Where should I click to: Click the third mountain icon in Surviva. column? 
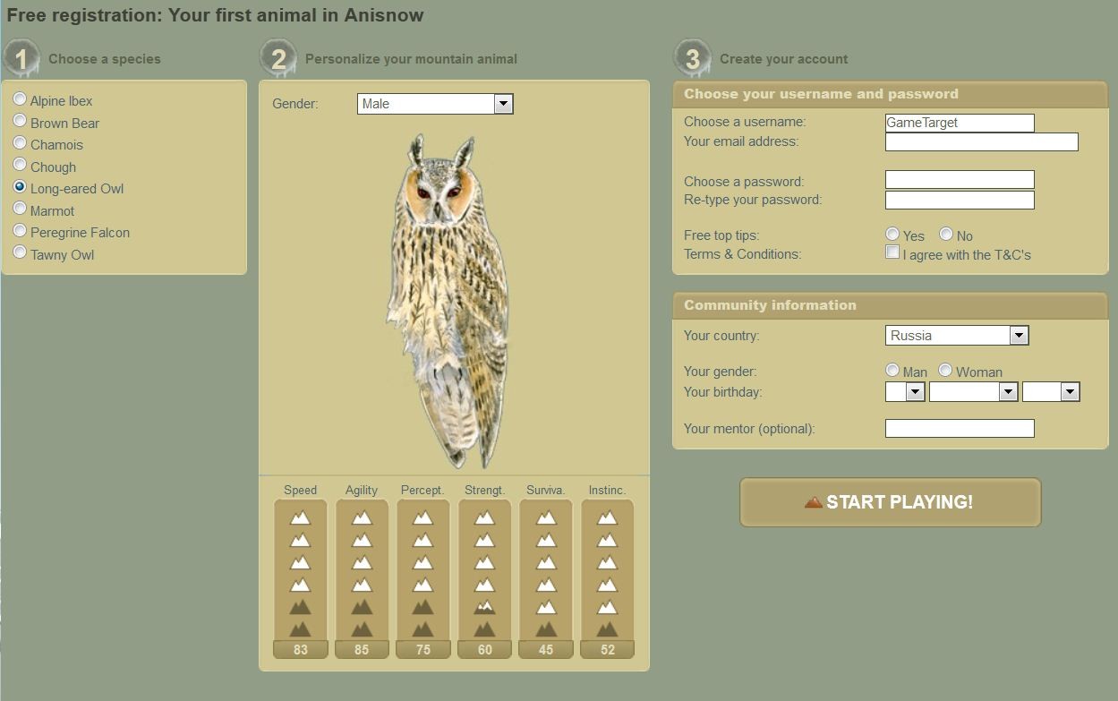pos(546,562)
